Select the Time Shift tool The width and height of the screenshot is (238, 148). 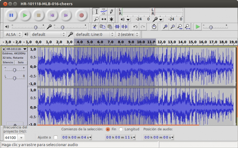click(104, 19)
